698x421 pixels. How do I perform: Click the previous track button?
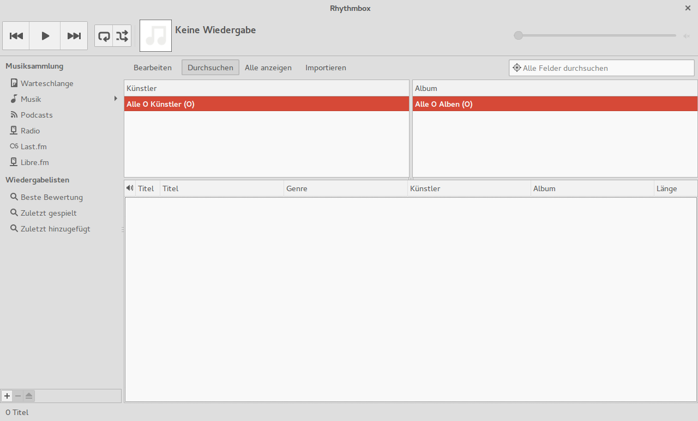tap(16, 36)
